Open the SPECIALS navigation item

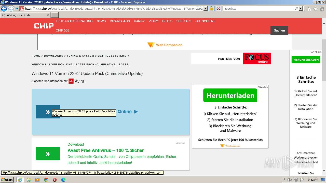(184, 21)
